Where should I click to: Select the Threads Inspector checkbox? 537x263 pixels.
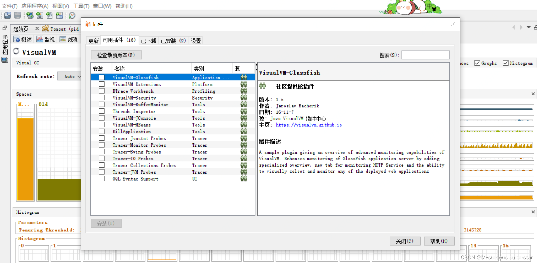click(102, 111)
